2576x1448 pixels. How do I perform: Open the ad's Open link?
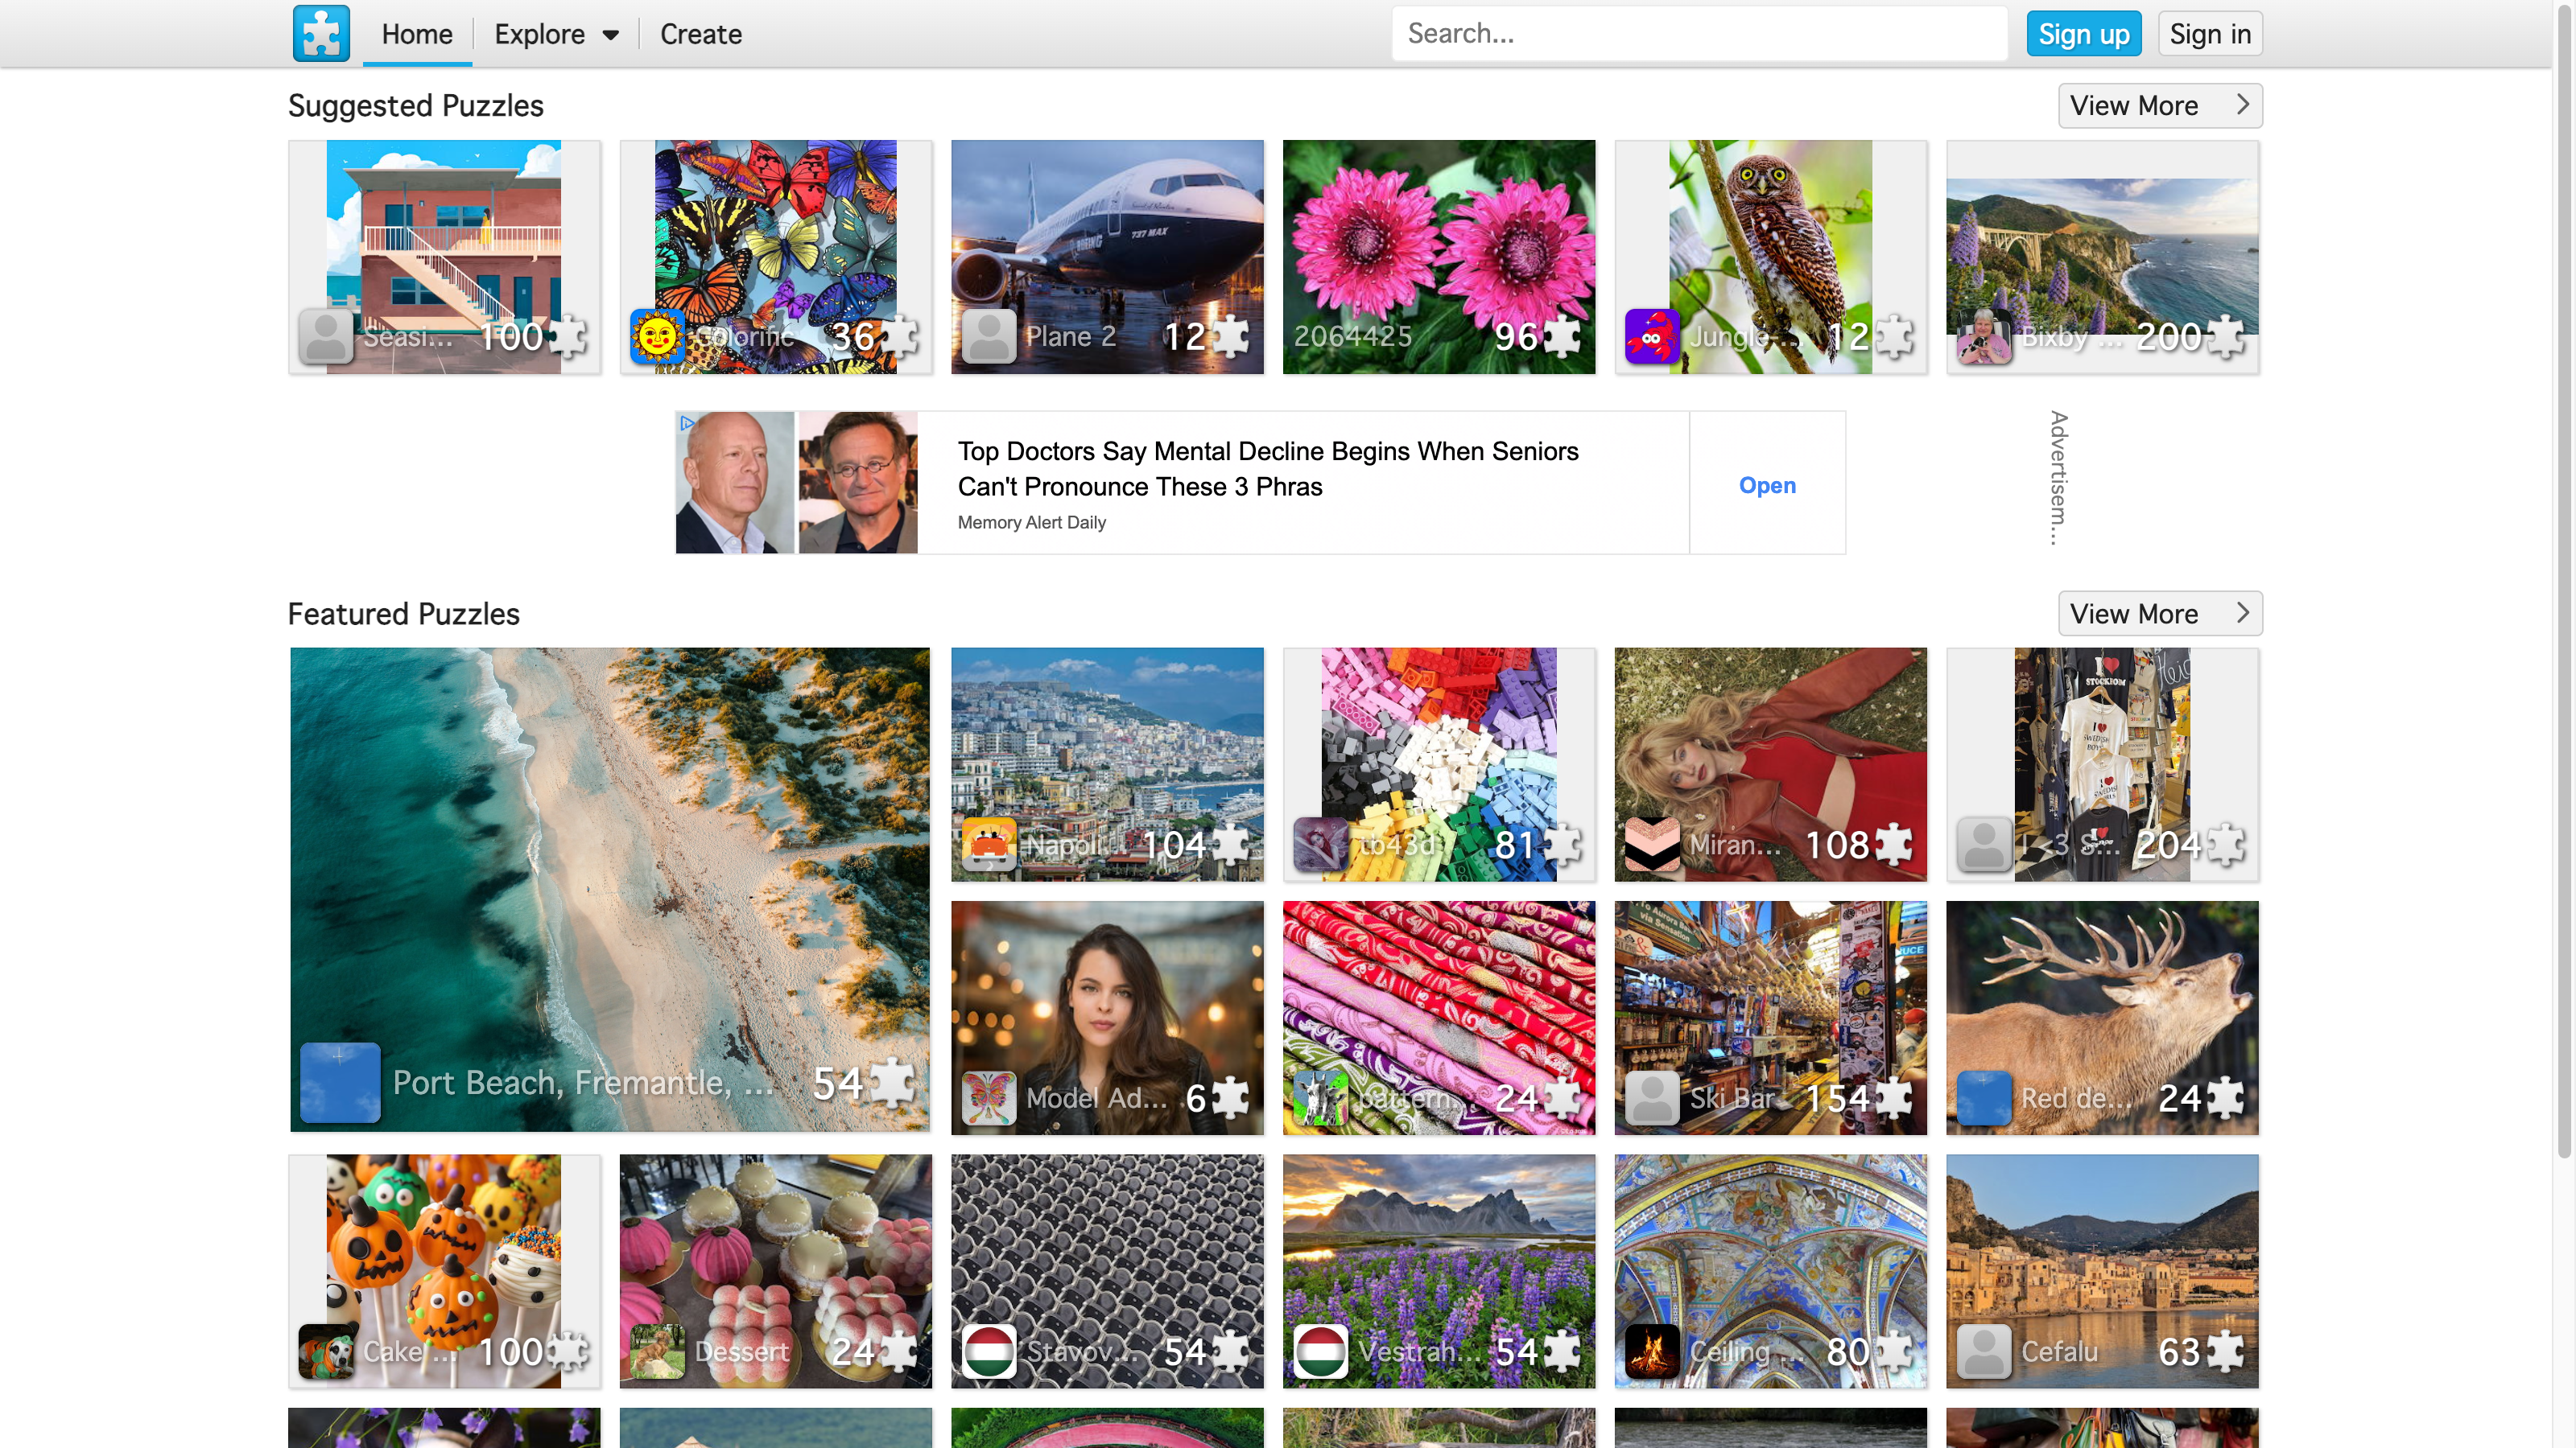pos(1767,484)
